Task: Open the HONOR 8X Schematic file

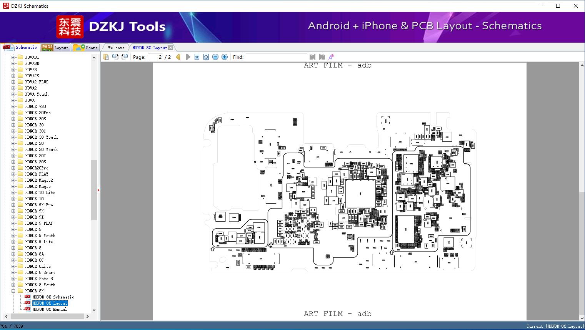Action: pyautogui.click(x=53, y=297)
